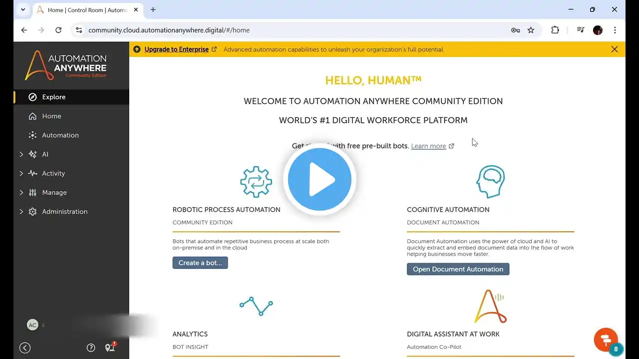Click the AI sparkle icon in sidebar
Viewport: 639px width, 359px height.
pos(32,155)
